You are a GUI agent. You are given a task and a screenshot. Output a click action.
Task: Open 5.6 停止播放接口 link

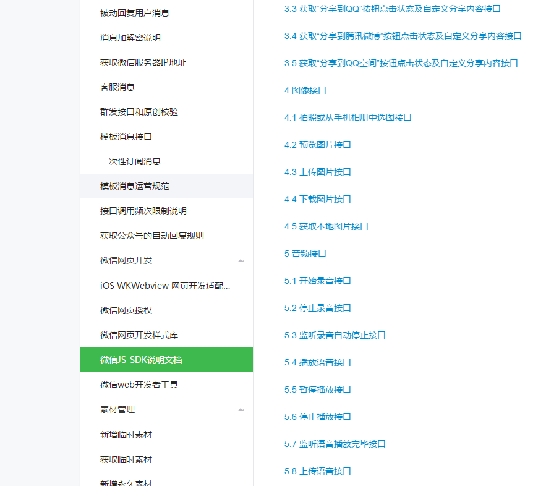pyautogui.click(x=317, y=417)
